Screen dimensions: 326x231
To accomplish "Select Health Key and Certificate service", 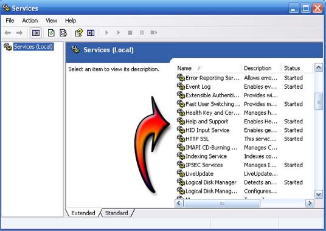I will [x=244, y=112].
